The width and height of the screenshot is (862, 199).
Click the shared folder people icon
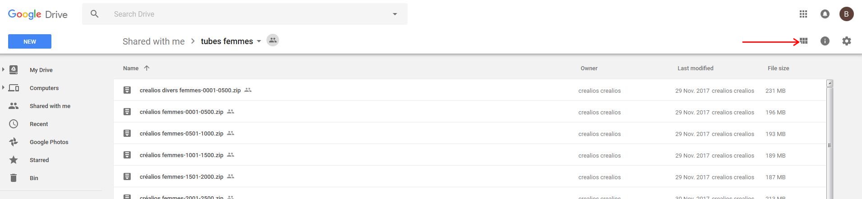click(273, 41)
